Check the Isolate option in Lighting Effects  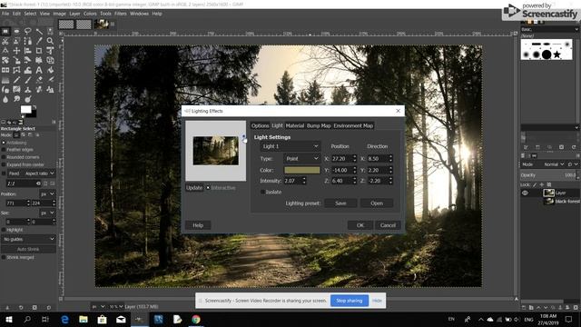click(262, 192)
